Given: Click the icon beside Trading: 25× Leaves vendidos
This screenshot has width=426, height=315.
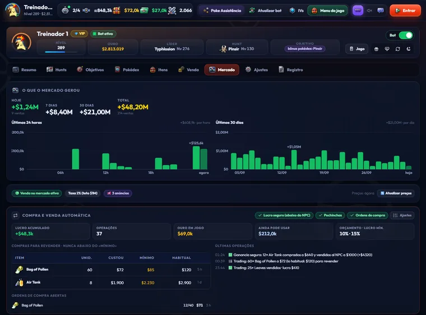Looking at the screenshot, I should point(230,268).
